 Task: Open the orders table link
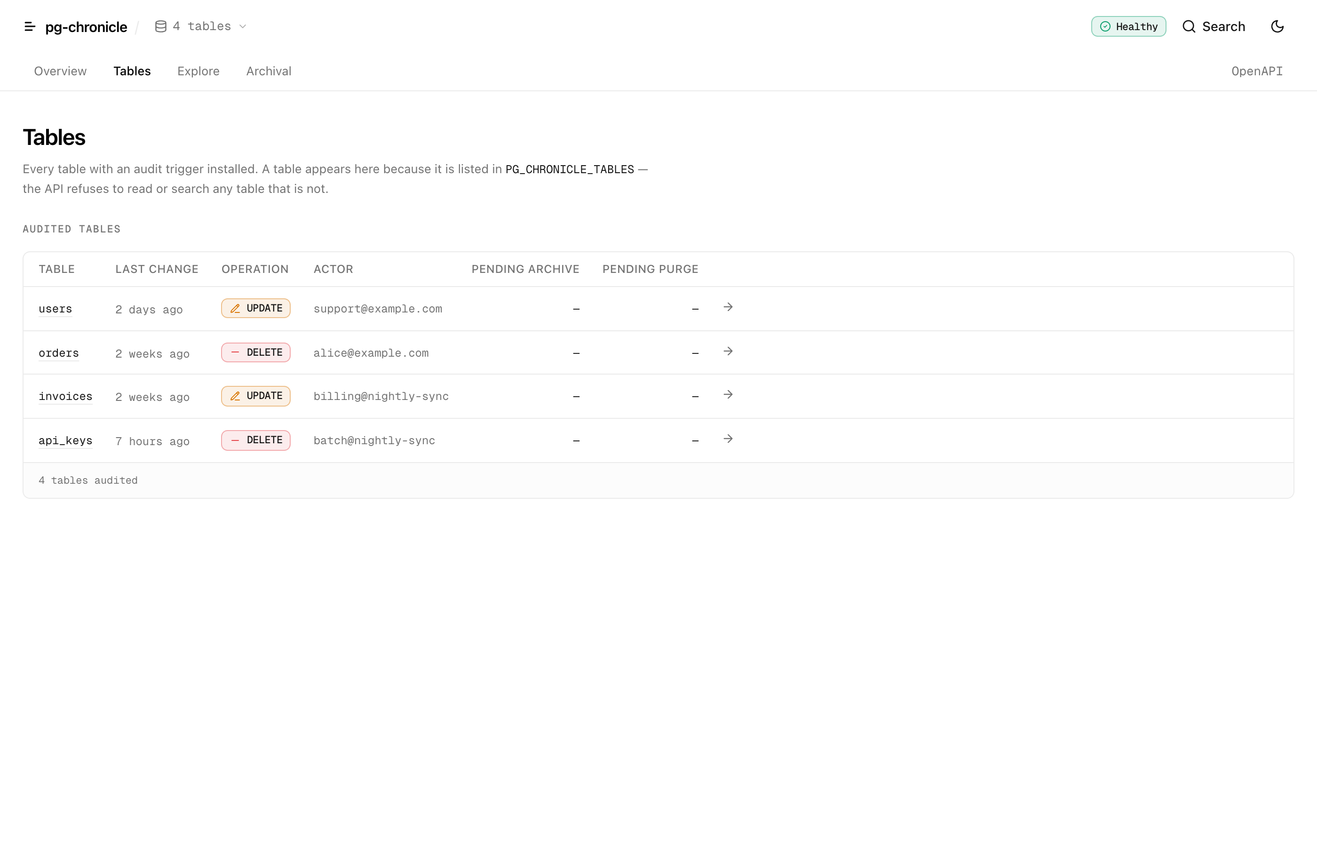coord(58,352)
